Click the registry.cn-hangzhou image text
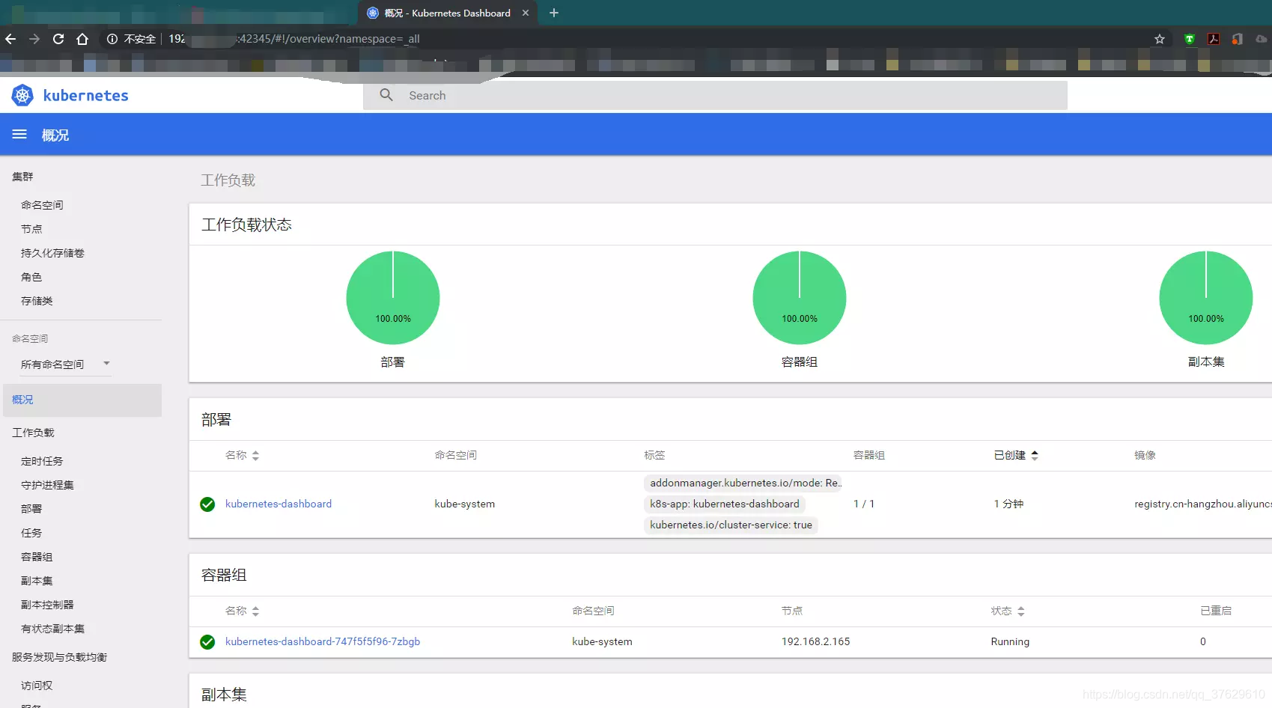Viewport: 1272px width, 708px height. point(1202,504)
